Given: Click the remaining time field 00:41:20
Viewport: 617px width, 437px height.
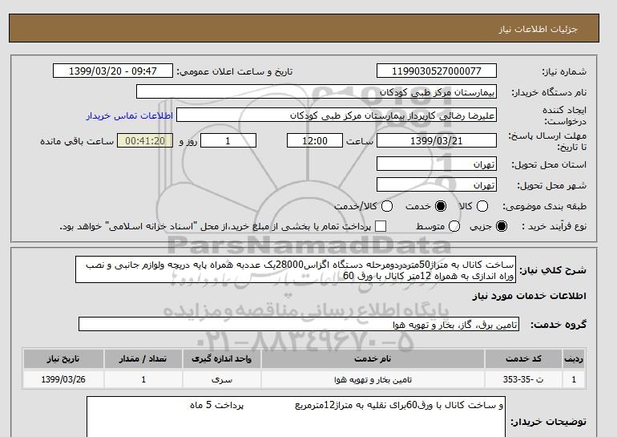Looking at the screenshot, I should [x=145, y=140].
